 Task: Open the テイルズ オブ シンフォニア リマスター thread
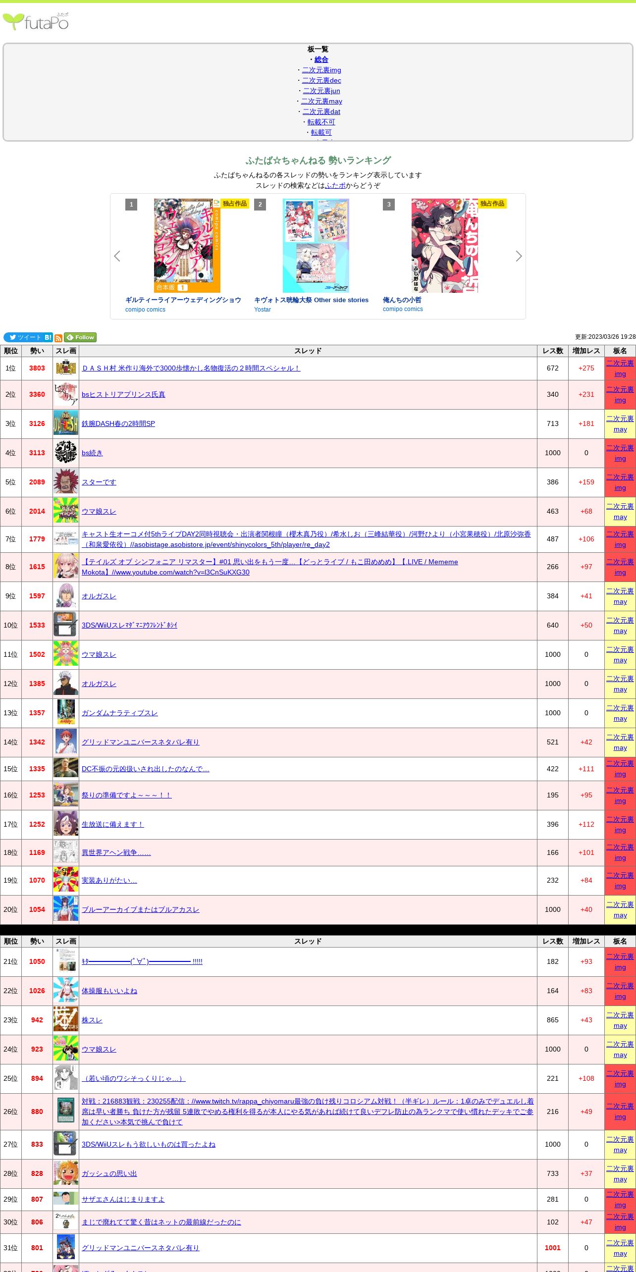click(x=270, y=567)
